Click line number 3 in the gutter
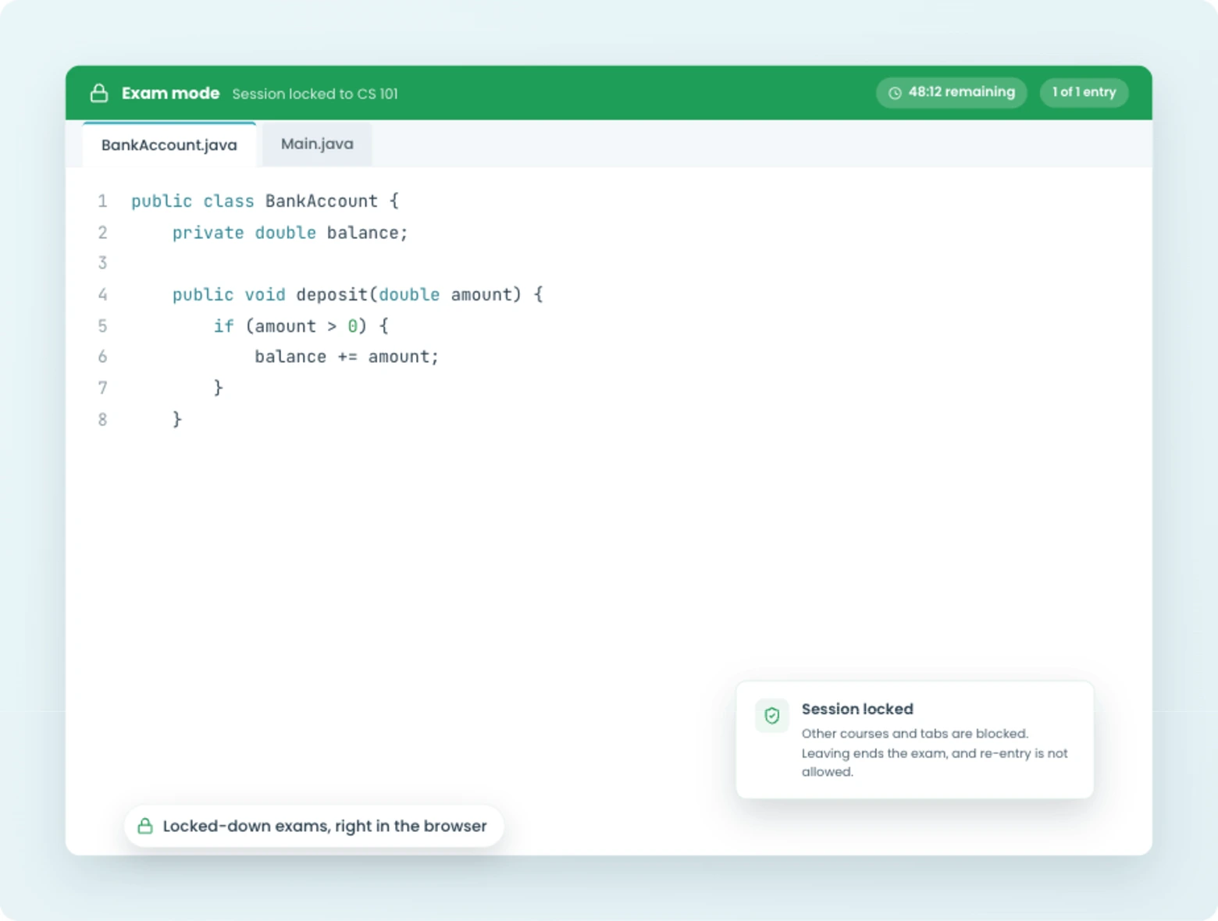This screenshot has height=921, width=1218. [x=102, y=263]
